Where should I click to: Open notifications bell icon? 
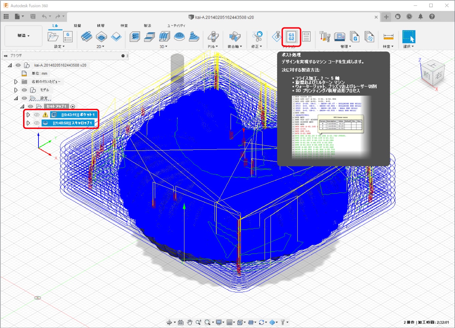(421, 17)
